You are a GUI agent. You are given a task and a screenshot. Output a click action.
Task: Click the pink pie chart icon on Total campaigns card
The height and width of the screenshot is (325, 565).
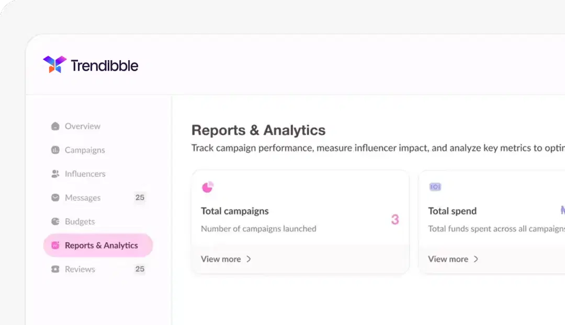click(208, 187)
